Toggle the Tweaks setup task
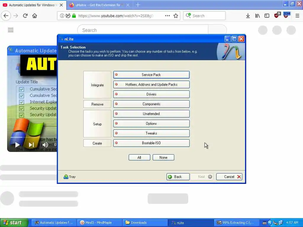This screenshot has height=227, width=303. click(x=151, y=133)
